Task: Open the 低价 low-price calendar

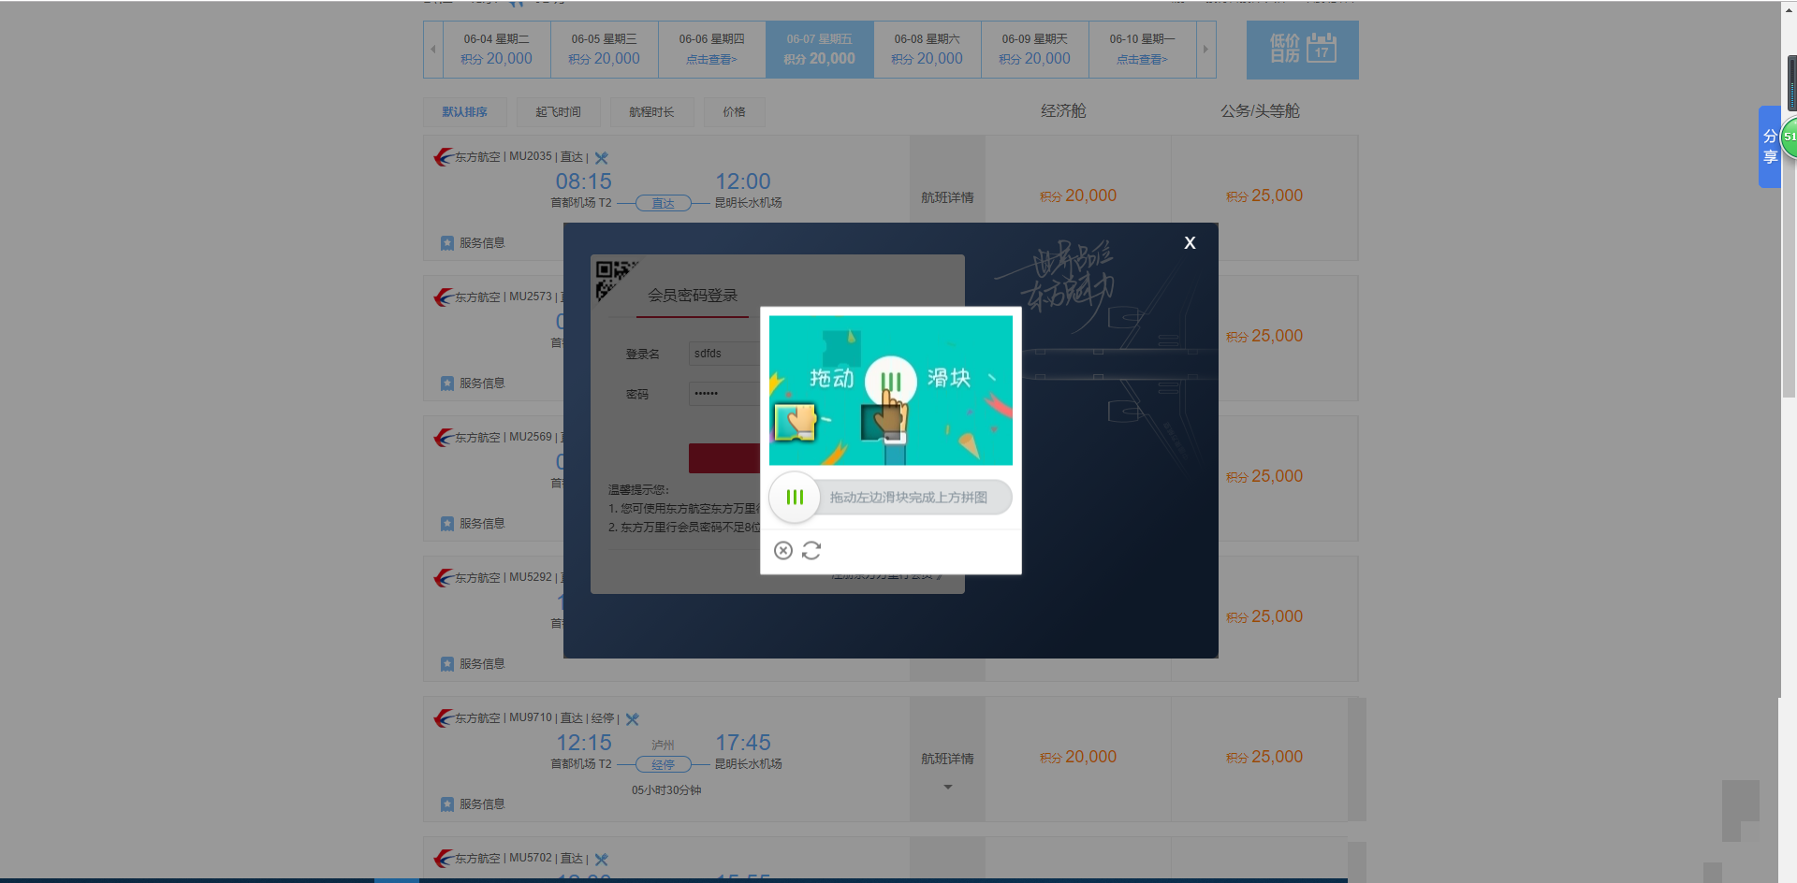Action: (x=1302, y=50)
